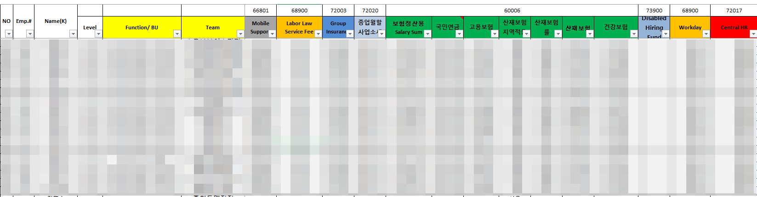Screen dimensions: 757x197
Task: Click the 73900 account code cell
Action: 654,11
